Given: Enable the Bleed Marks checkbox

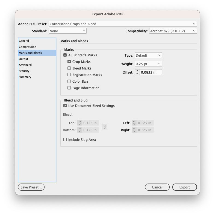Looking at the screenshot, I should [69, 68].
